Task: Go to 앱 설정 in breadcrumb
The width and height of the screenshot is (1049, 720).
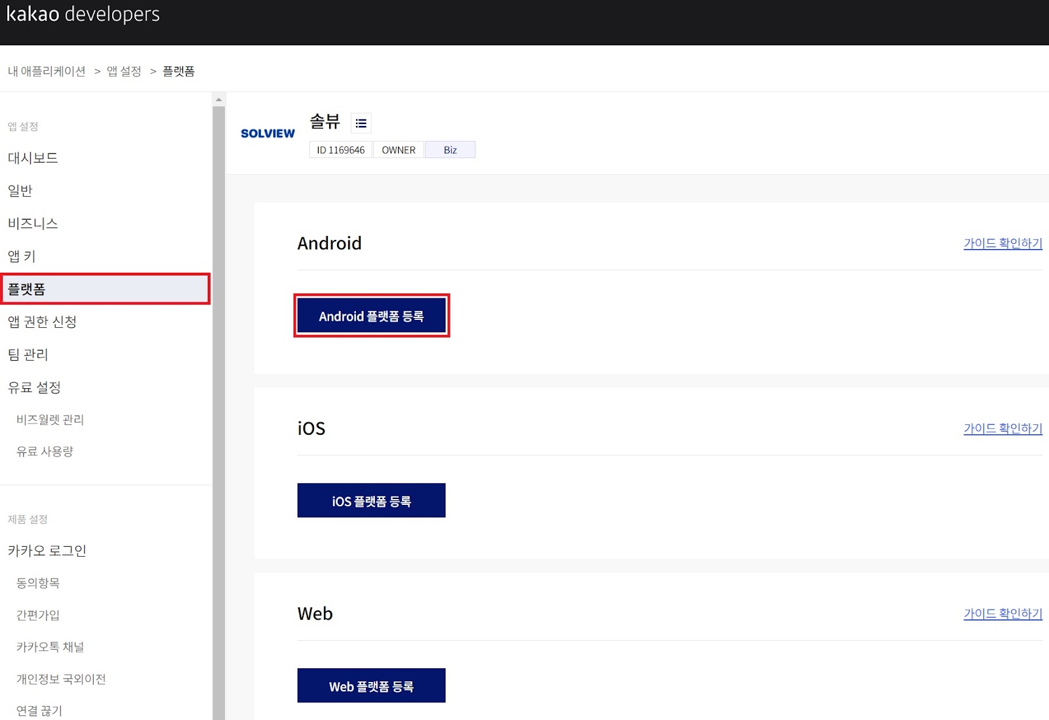Action: [124, 71]
